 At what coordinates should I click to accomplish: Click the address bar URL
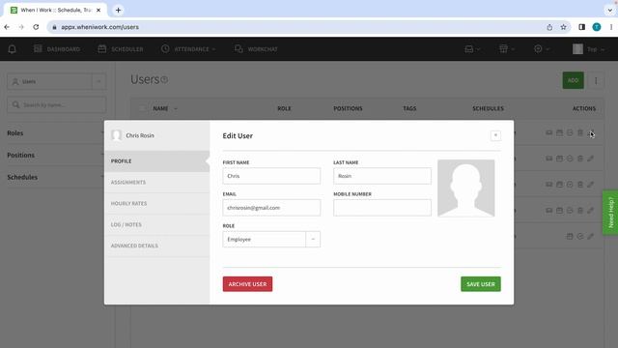(99, 27)
